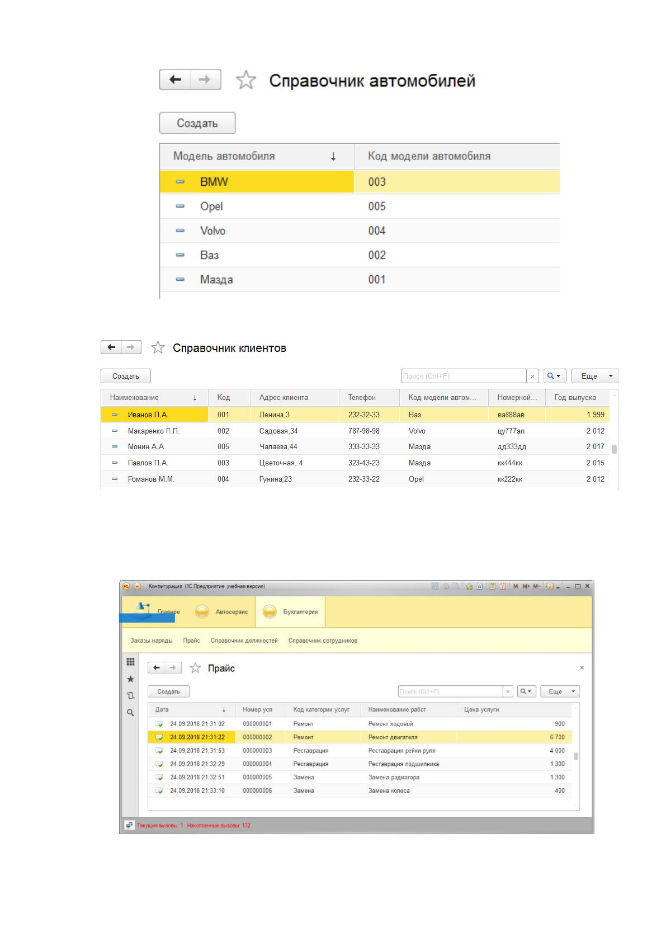The height and width of the screenshot is (942, 666).
Task: Click the star icon beside the Прайс title
Action: (195, 668)
